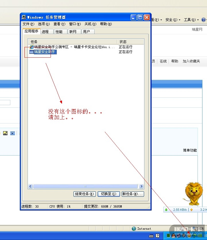
Task: Click the Internet zone globe icon in status bar
Action: [134, 229]
